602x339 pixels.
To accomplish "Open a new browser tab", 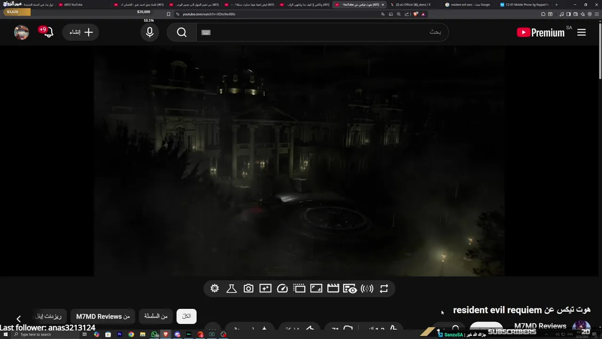I will tap(556, 5).
